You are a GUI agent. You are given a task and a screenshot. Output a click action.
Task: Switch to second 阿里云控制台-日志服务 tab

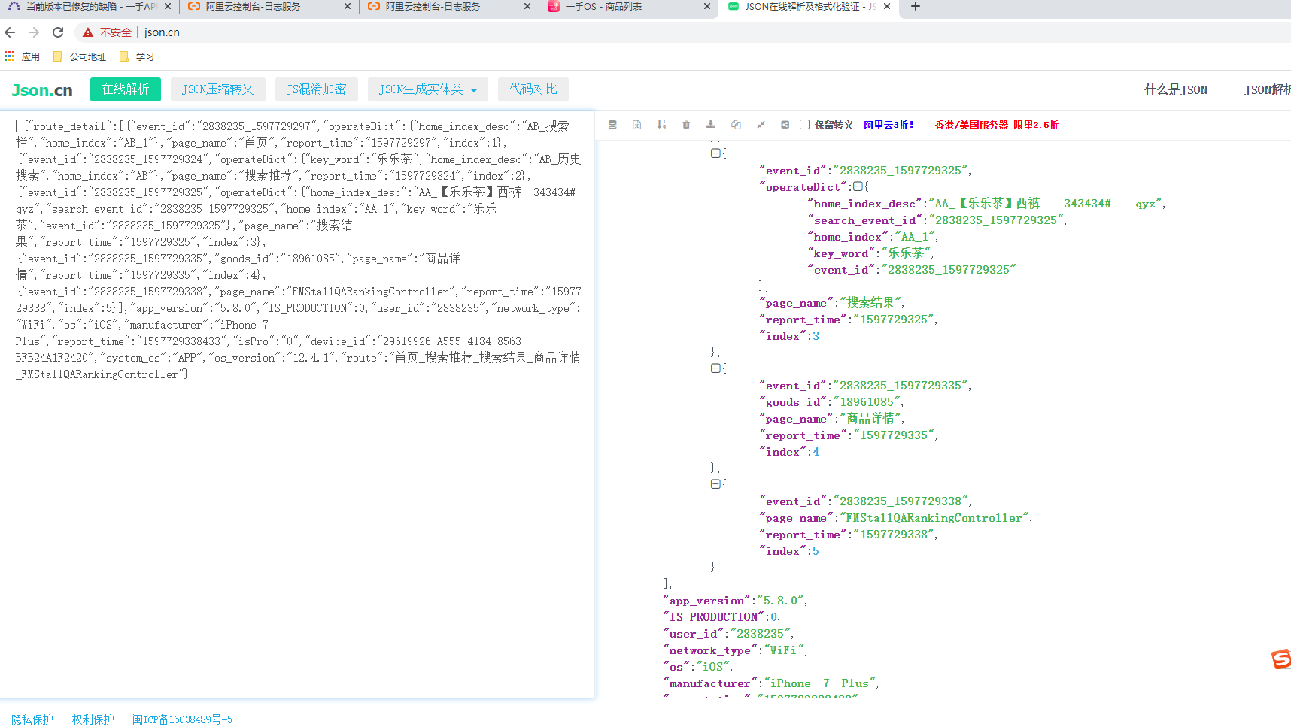click(448, 7)
